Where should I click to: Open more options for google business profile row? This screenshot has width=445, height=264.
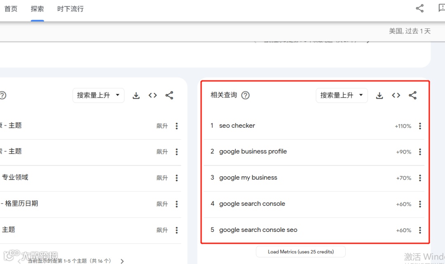coord(420,152)
